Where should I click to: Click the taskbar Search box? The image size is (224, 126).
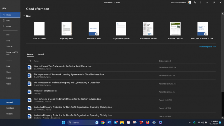click(83, 123)
